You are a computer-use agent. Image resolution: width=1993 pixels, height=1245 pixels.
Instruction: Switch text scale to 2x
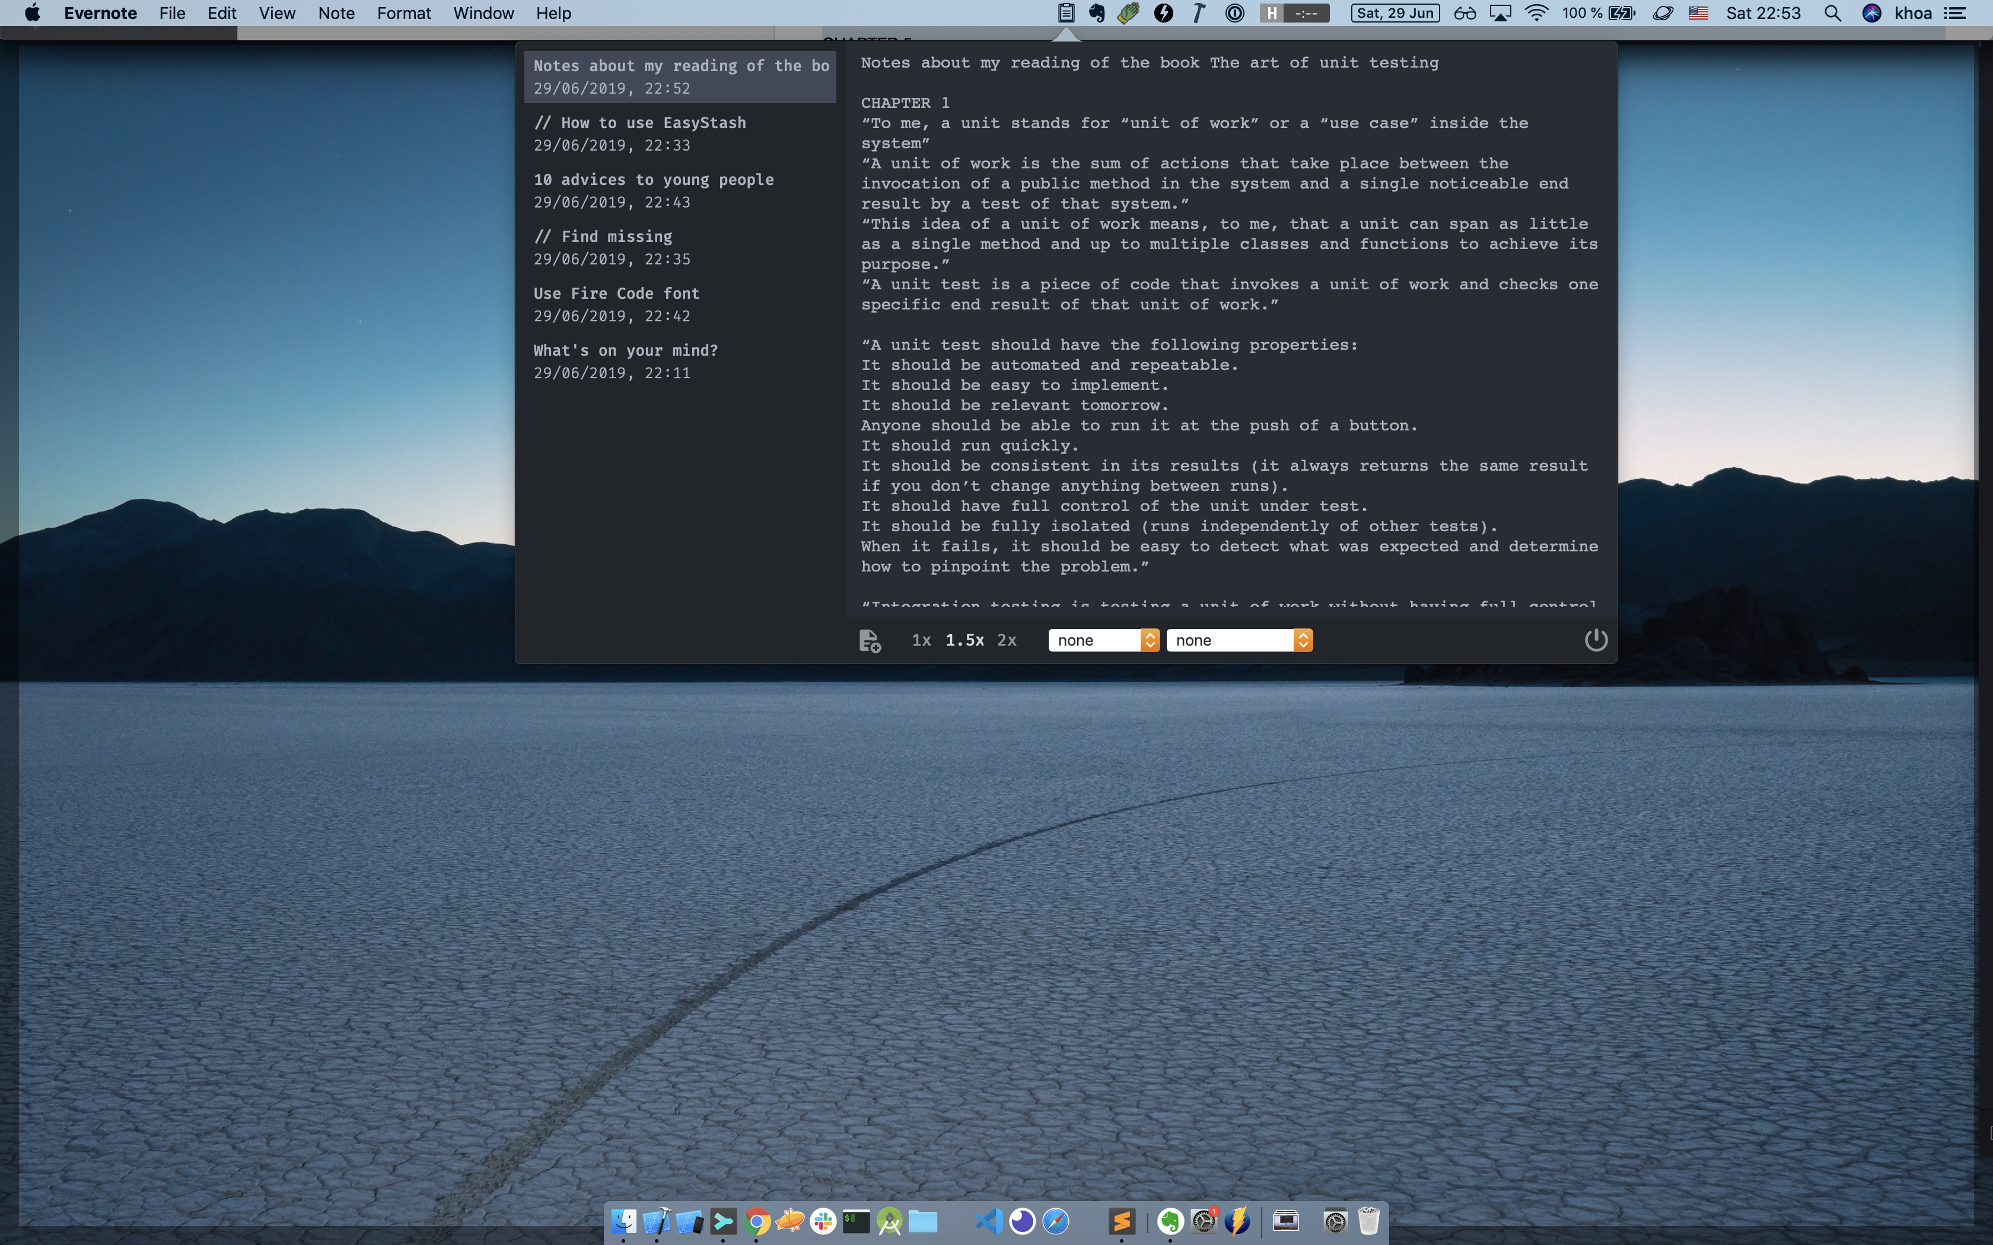coord(1007,641)
